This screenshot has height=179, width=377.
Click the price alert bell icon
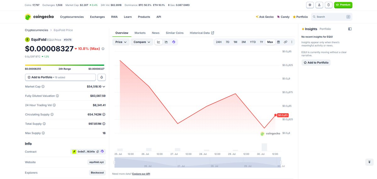(x=102, y=77)
